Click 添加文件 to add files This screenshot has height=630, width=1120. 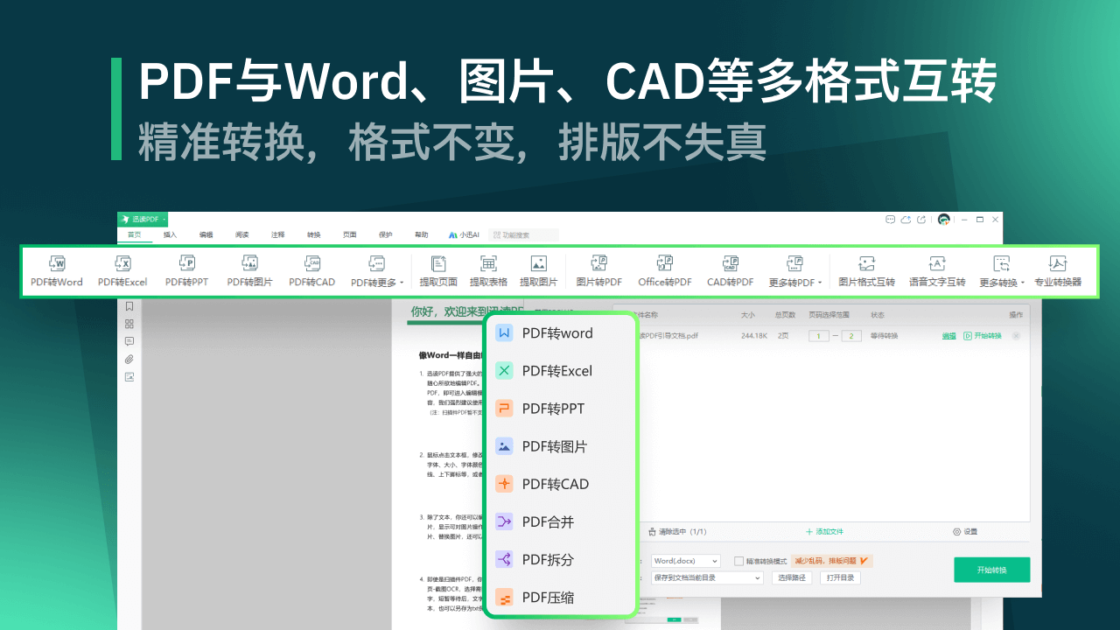(x=826, y=531)
